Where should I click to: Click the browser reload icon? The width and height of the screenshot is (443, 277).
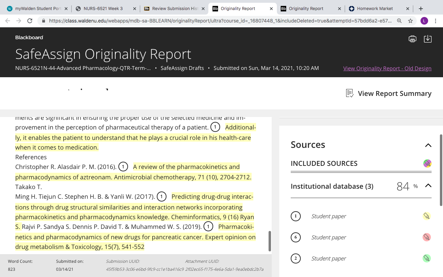point(30,21)
